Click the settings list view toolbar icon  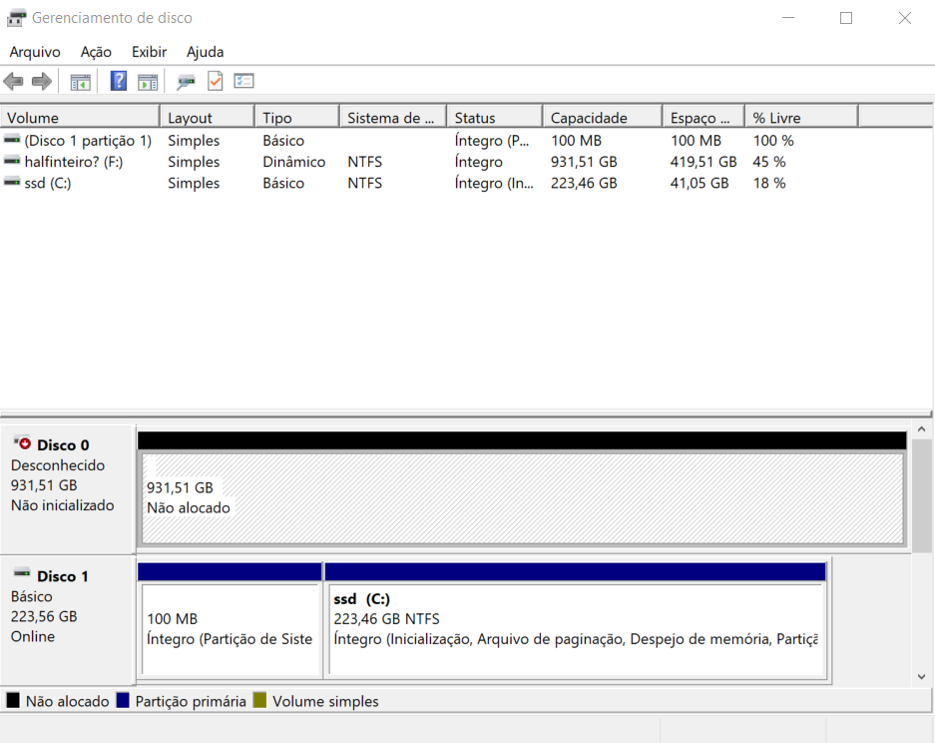[243, 81]
